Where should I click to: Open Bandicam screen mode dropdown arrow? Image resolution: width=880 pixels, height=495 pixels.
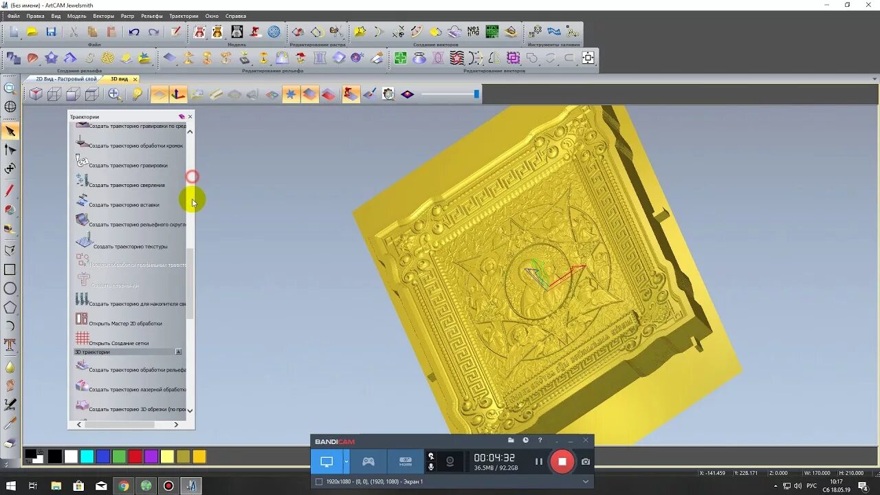coord(346,461)
